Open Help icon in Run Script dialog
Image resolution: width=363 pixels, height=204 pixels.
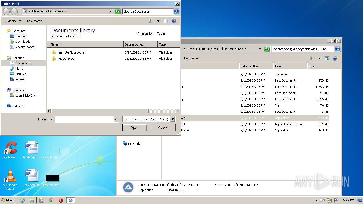click(174, 21)
